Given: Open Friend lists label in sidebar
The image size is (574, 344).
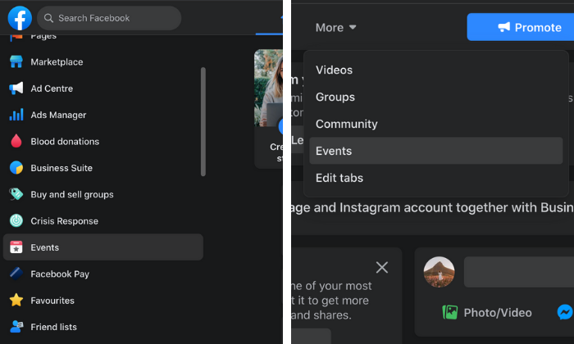Looking at the screenshot, I should click(54, 327).
